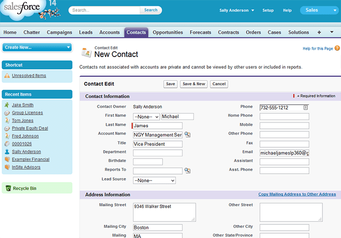
Task: Click the Save & New button
Action: click(194, 84)
